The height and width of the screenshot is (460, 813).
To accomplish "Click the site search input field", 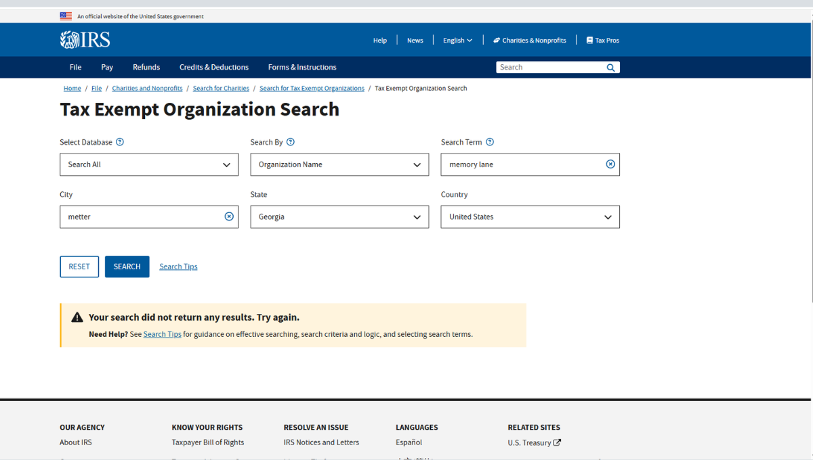I will coord(550,68).
